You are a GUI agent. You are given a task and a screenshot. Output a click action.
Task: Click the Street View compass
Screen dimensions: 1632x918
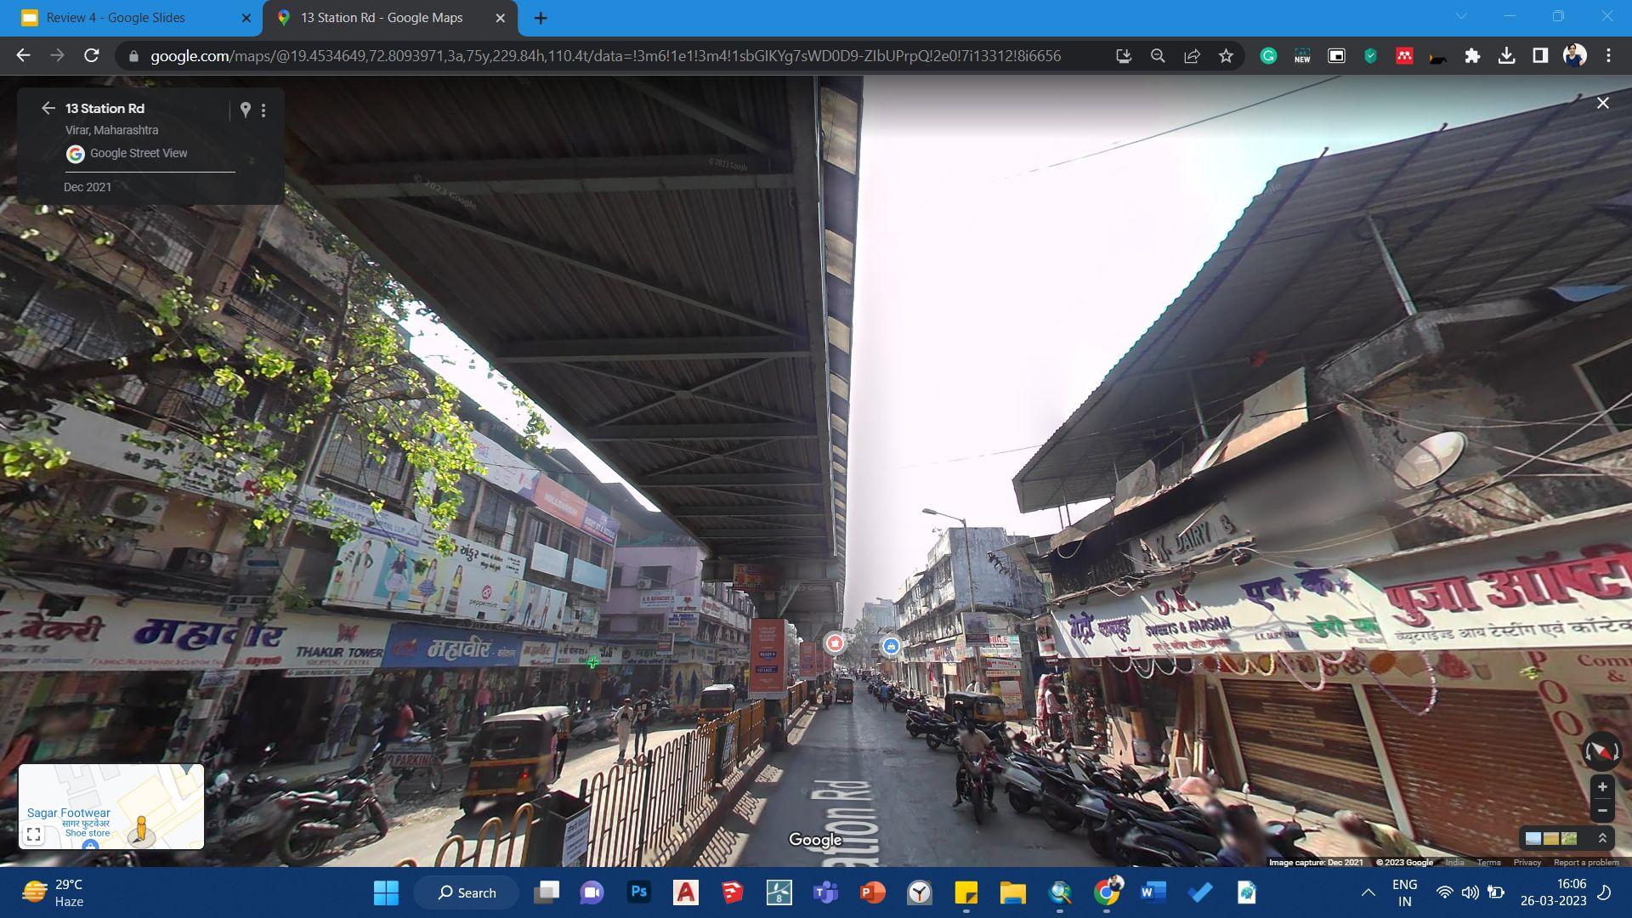pos(1601,752)
